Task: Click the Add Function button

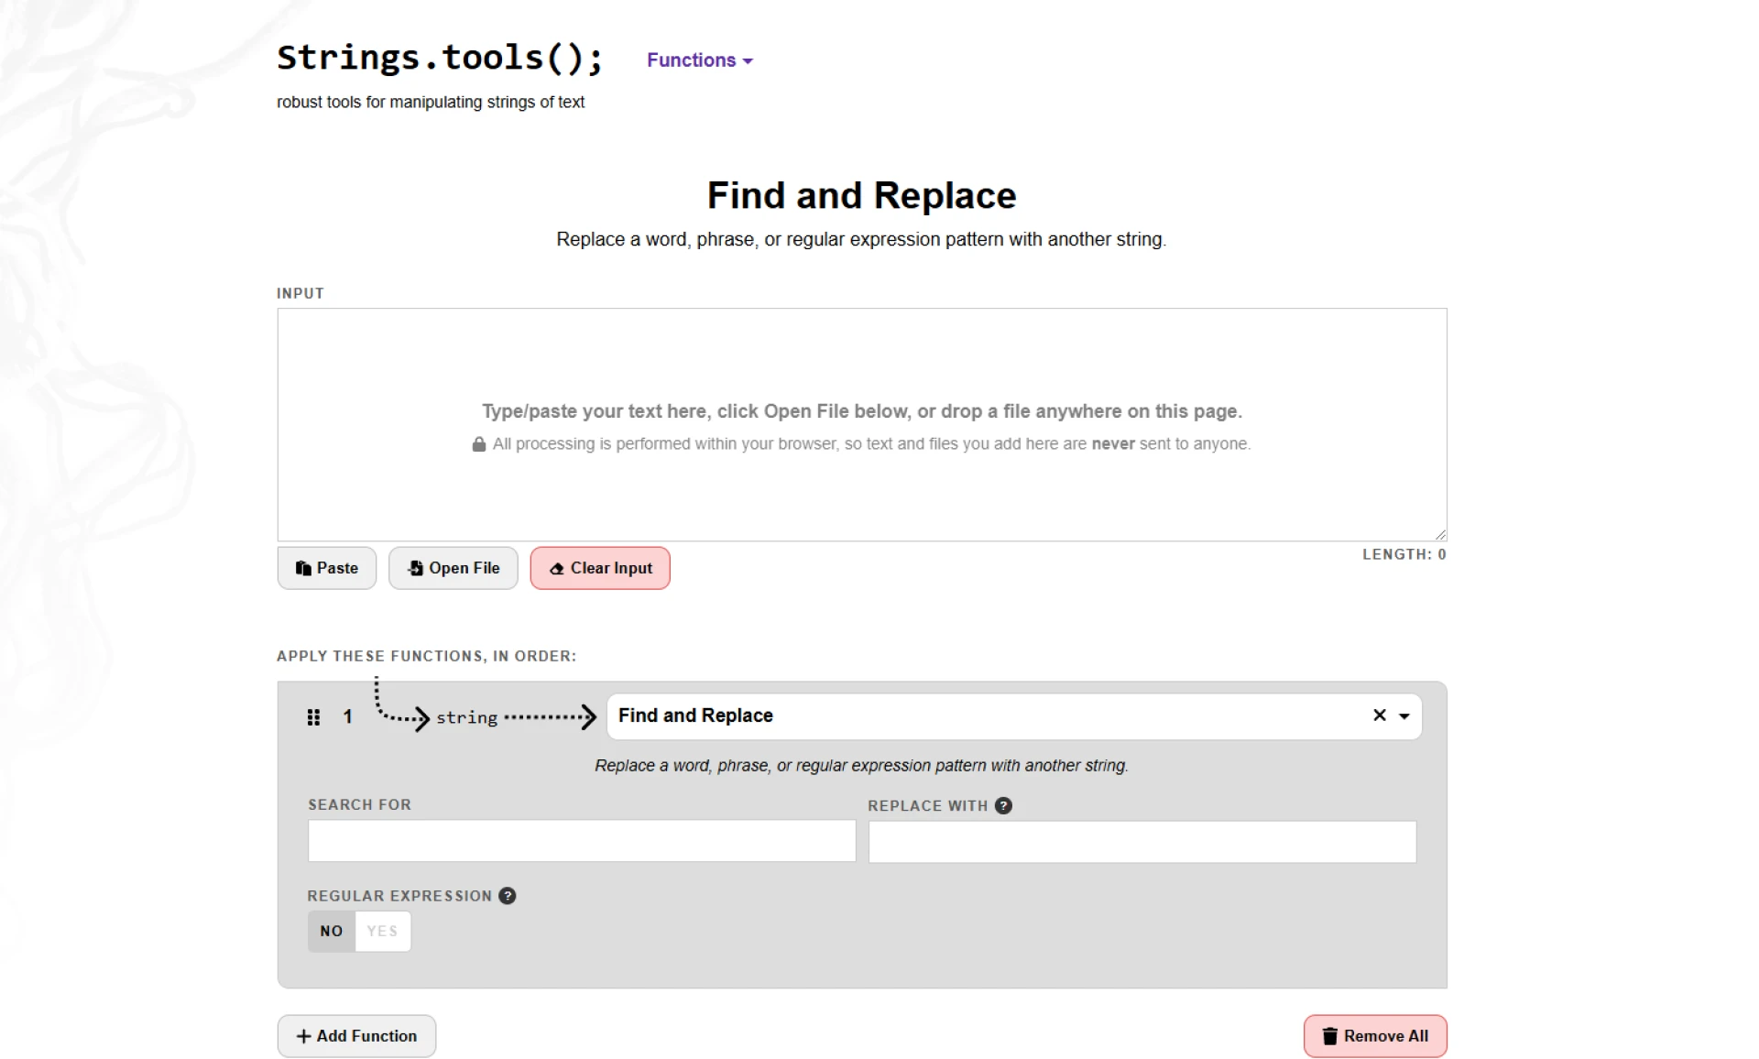Action: click(356, 1036)
